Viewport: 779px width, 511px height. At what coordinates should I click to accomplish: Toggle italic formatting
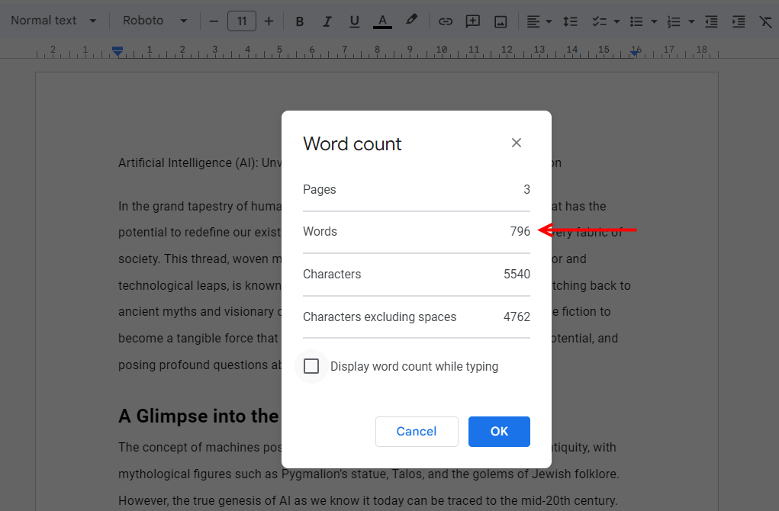[327, 21]
